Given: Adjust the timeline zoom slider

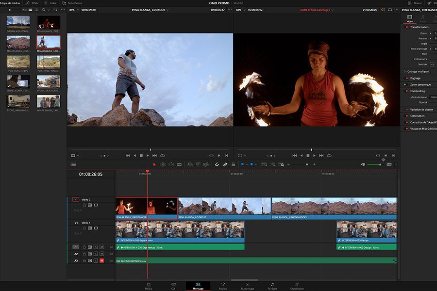Looking at the screenshot, I should coord(306,164).
